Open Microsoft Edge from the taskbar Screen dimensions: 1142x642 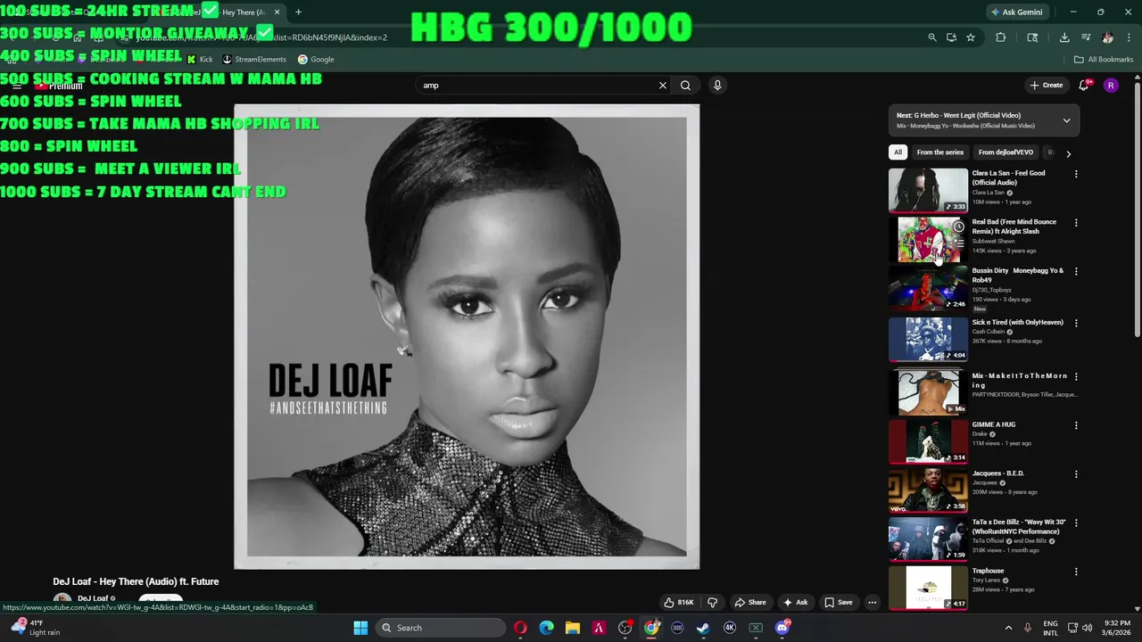[546, 628]
